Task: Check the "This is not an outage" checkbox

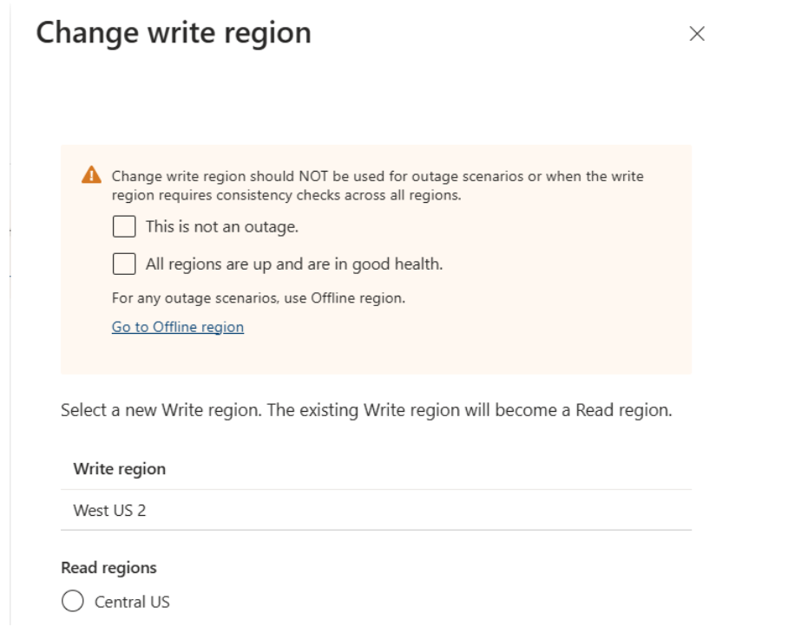Action: point(124,226)
